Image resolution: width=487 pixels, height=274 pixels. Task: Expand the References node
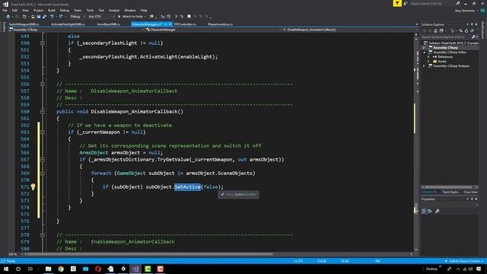pos(428,57)
